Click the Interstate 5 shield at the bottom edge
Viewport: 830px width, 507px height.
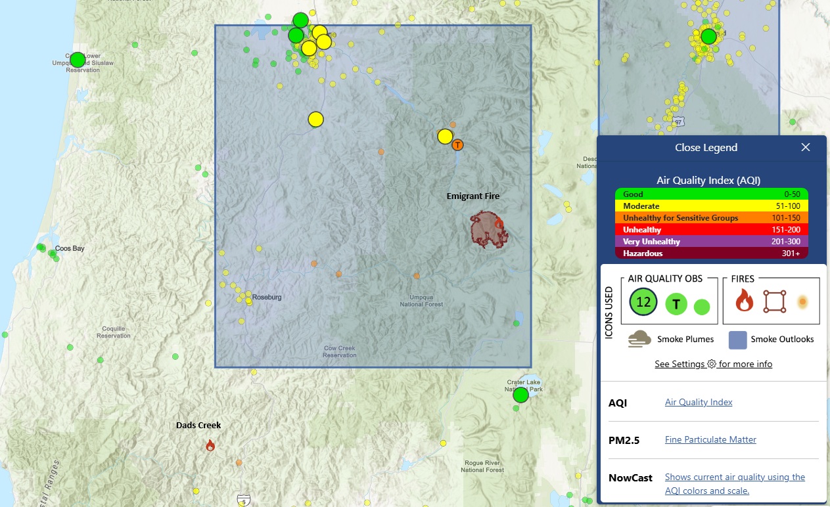click(x=244, y=500)
